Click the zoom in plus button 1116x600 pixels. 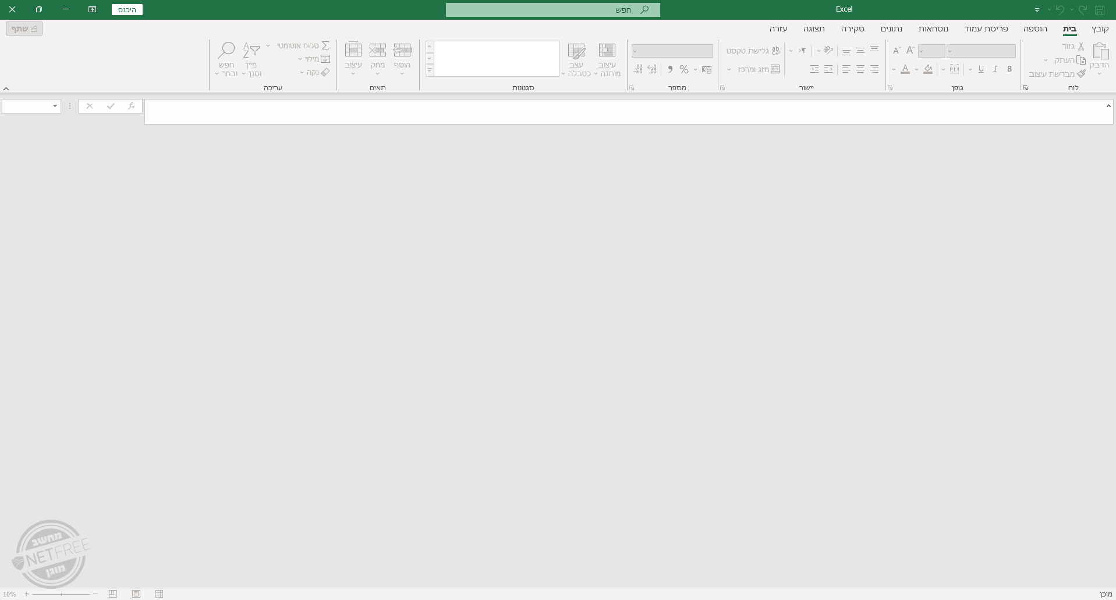26,594
